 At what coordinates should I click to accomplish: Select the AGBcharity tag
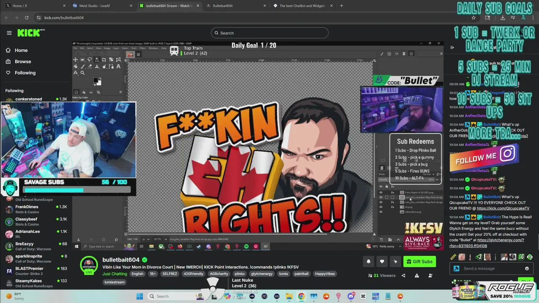click(x=219, y=274)
